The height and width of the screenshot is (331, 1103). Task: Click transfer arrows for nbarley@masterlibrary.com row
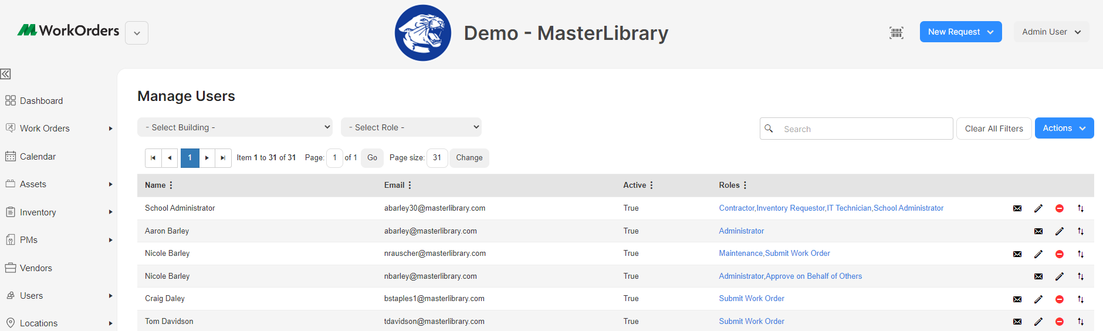[1081, 276]
